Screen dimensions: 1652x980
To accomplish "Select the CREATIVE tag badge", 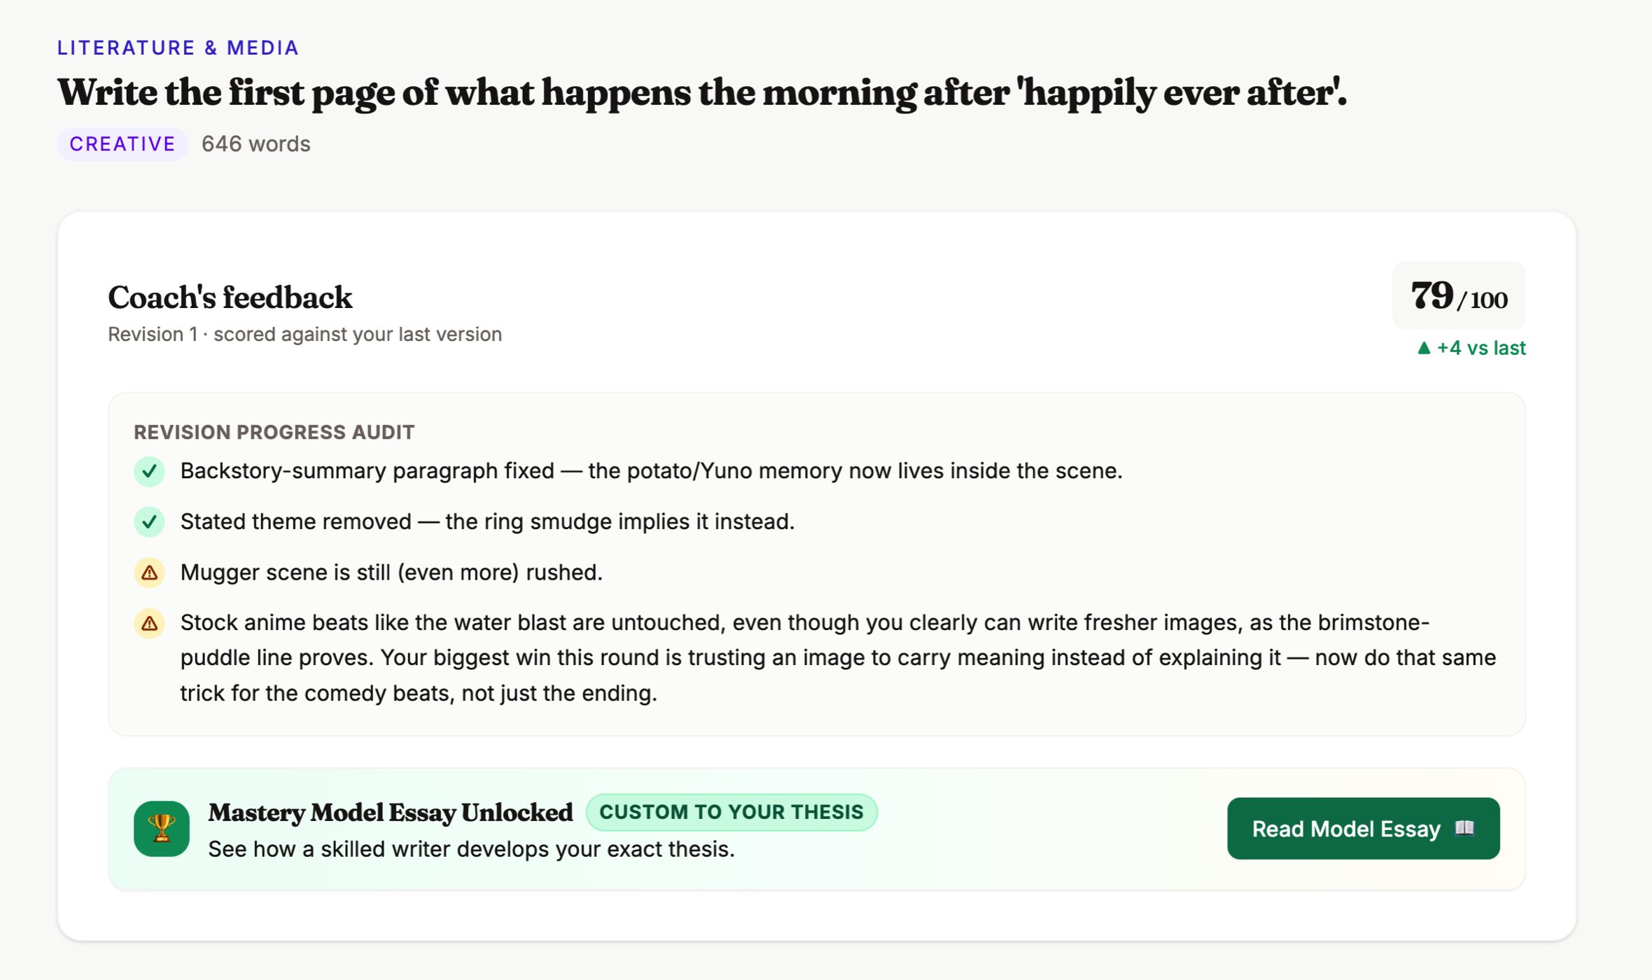I will click(122, 144).
